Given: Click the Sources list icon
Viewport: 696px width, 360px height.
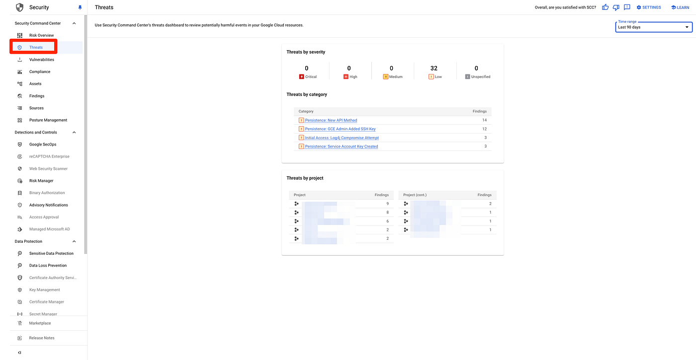Looking at the screenshot, I should (x=20, y=108).
